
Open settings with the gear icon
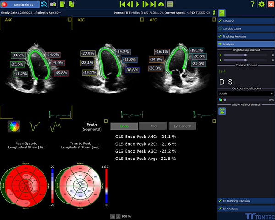261,4
